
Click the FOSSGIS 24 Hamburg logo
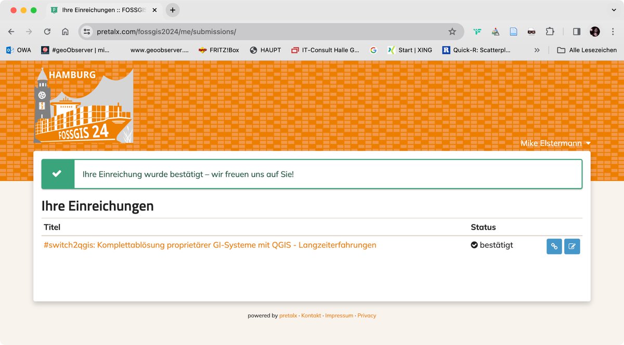pyautogui.click(x=83, y=105)
